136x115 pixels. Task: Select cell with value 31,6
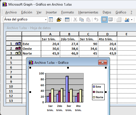click(107, 48)
